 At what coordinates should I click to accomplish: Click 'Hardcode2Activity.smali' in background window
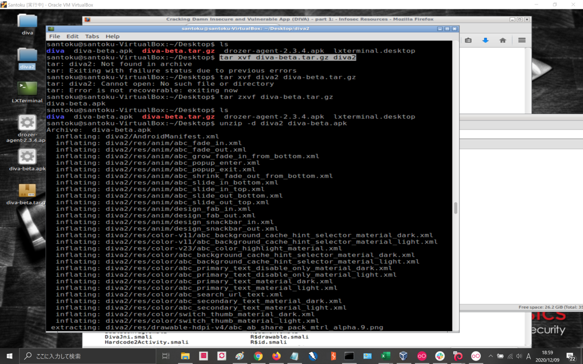(147, 342)
